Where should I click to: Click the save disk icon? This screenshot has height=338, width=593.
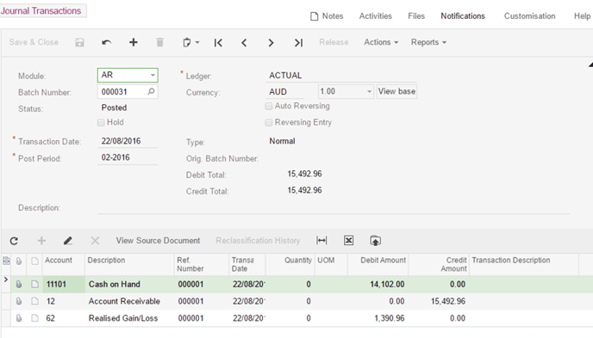79,42
